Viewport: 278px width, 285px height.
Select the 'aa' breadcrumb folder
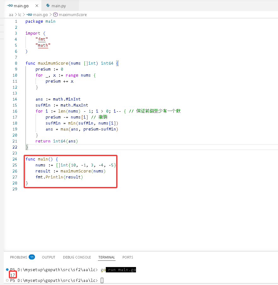[11, 15]
